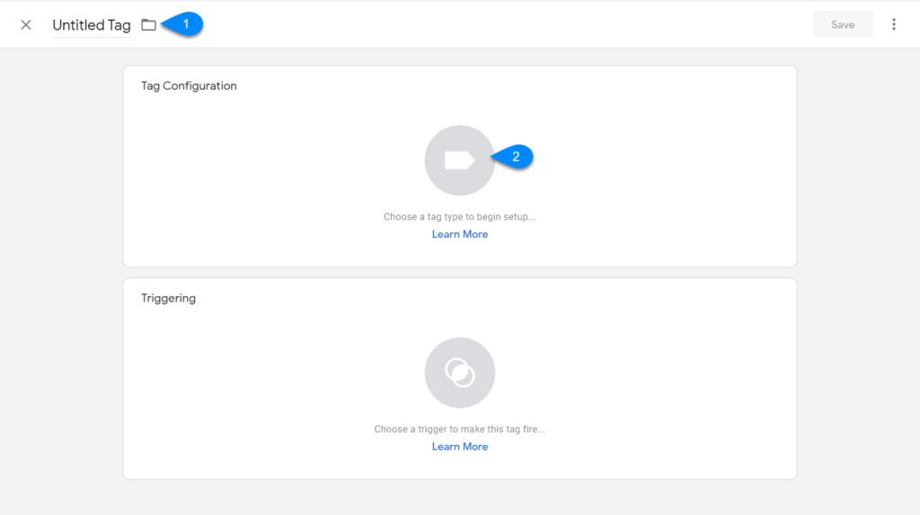Click the folder icon next to Untitled Tag
Screen dimensions: 920x515
point(148,25)
